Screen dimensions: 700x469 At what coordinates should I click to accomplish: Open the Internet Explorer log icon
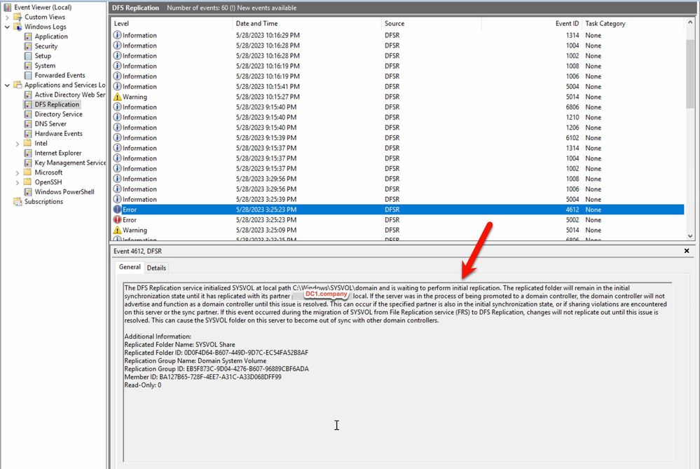[x=28, y=154]
